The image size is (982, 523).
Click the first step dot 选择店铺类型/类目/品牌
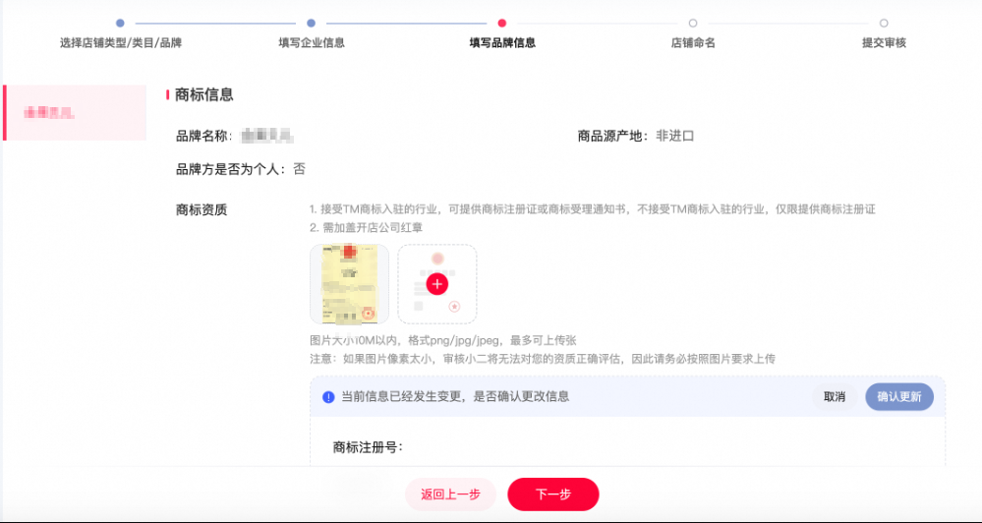[x=120, y=23]
